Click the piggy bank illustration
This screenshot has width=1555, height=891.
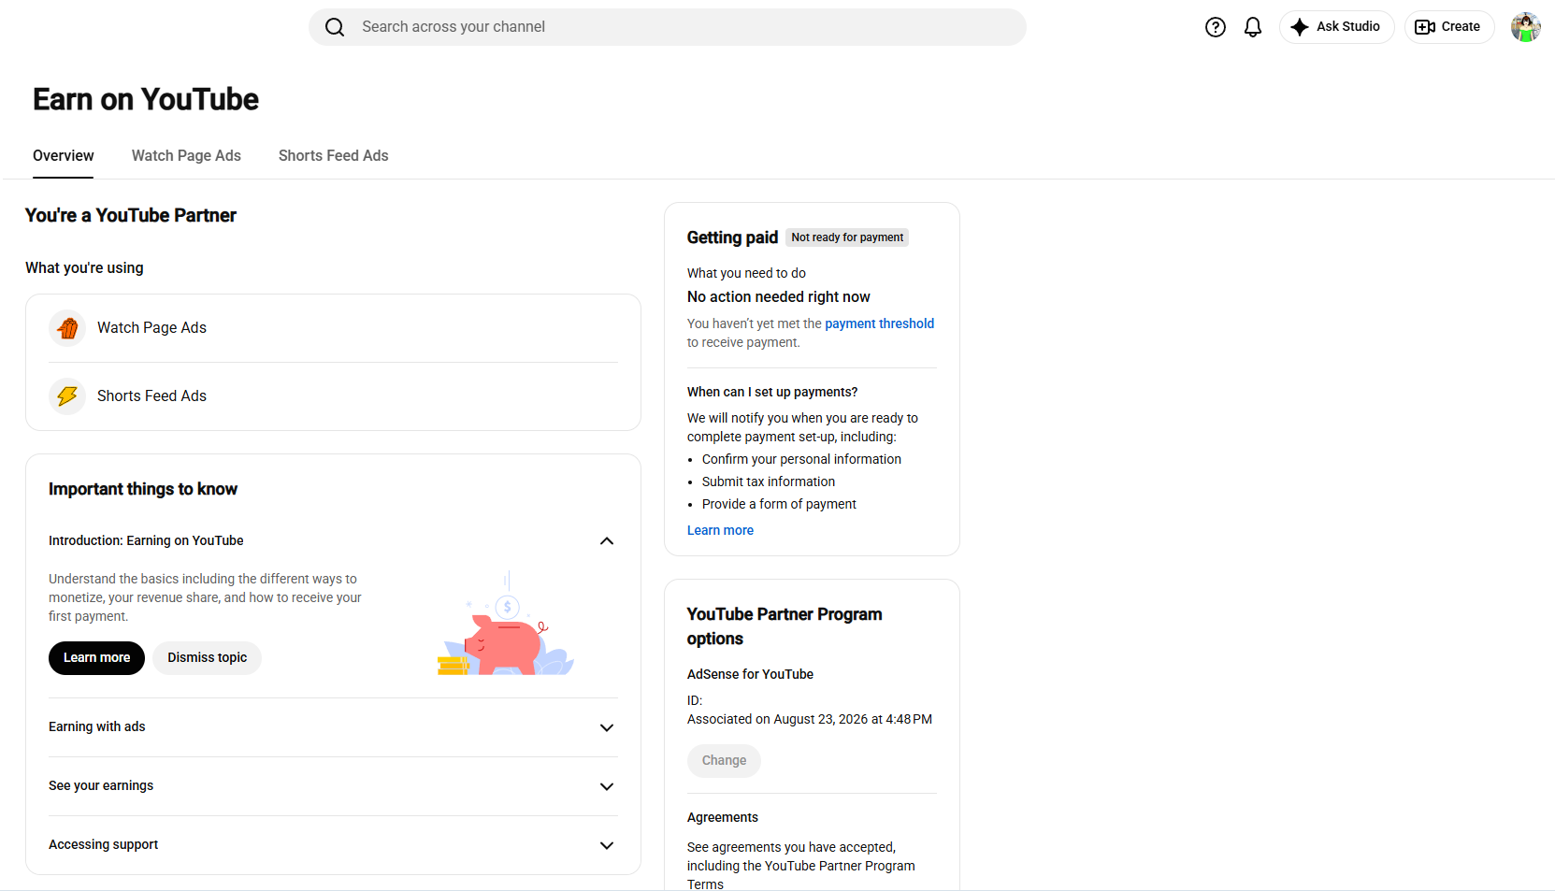506,624
